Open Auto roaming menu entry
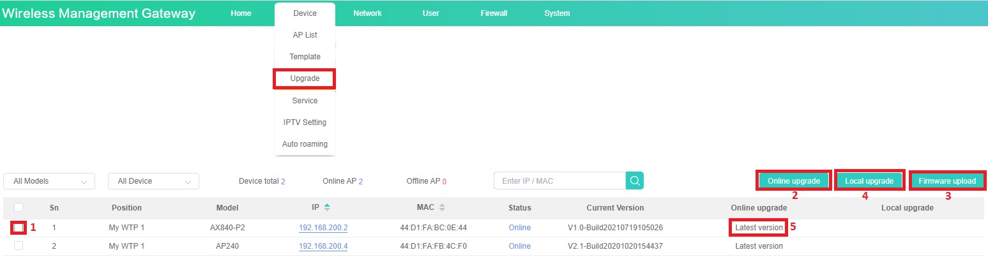The image size is (988, 273). [x=305, y=144]
